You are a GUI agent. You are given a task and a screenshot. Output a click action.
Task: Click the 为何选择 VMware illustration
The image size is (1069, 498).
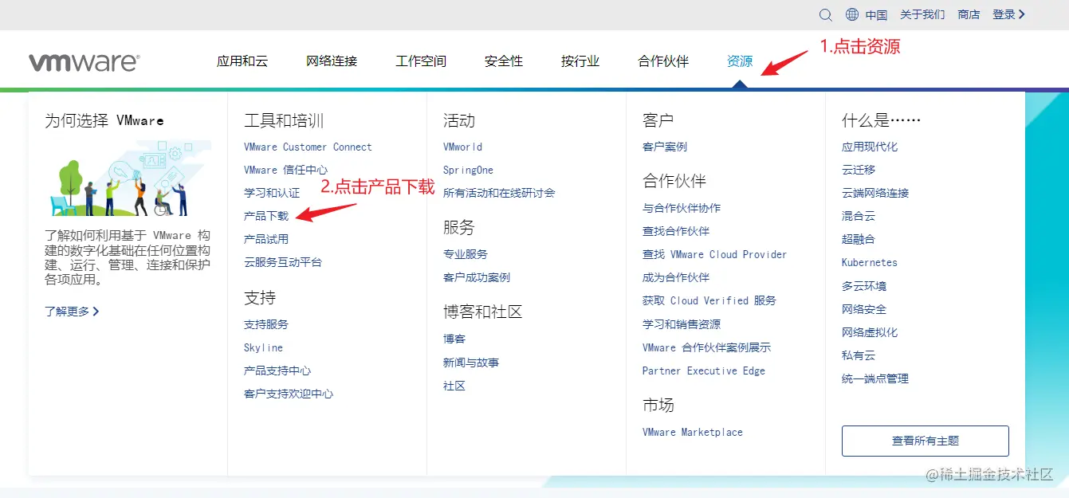128,178
